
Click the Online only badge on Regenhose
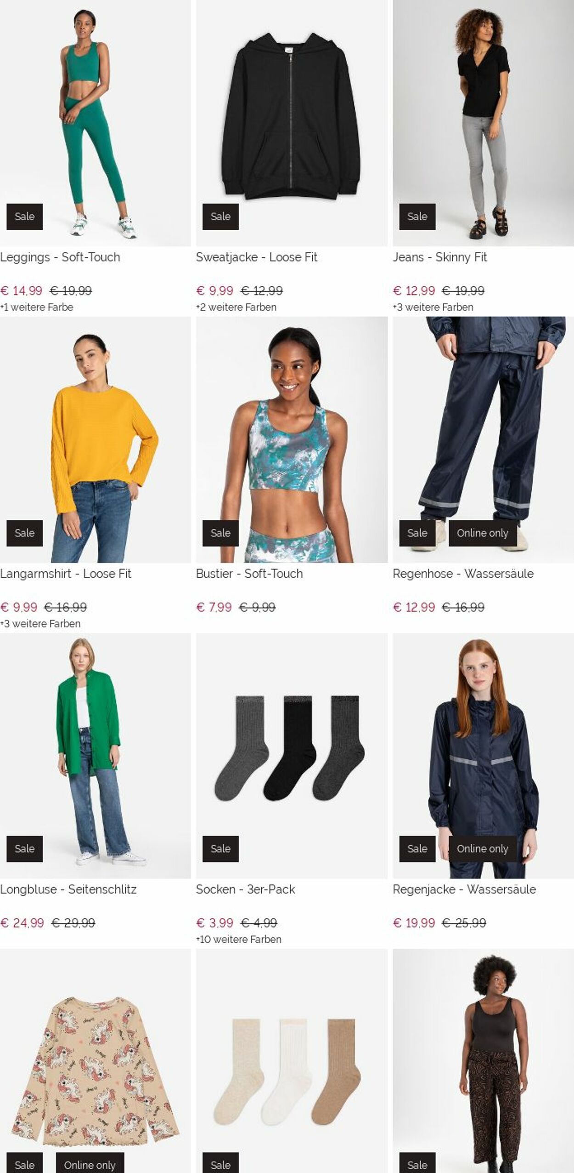click(x=483, y=533)
